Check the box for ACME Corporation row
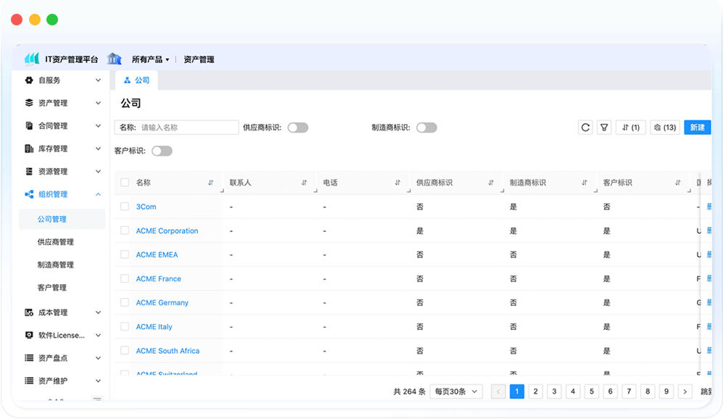723x419 pixels. (125, 231)
